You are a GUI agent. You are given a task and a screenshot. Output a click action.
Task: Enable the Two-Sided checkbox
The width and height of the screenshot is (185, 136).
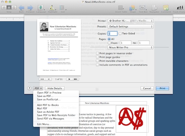120,34
